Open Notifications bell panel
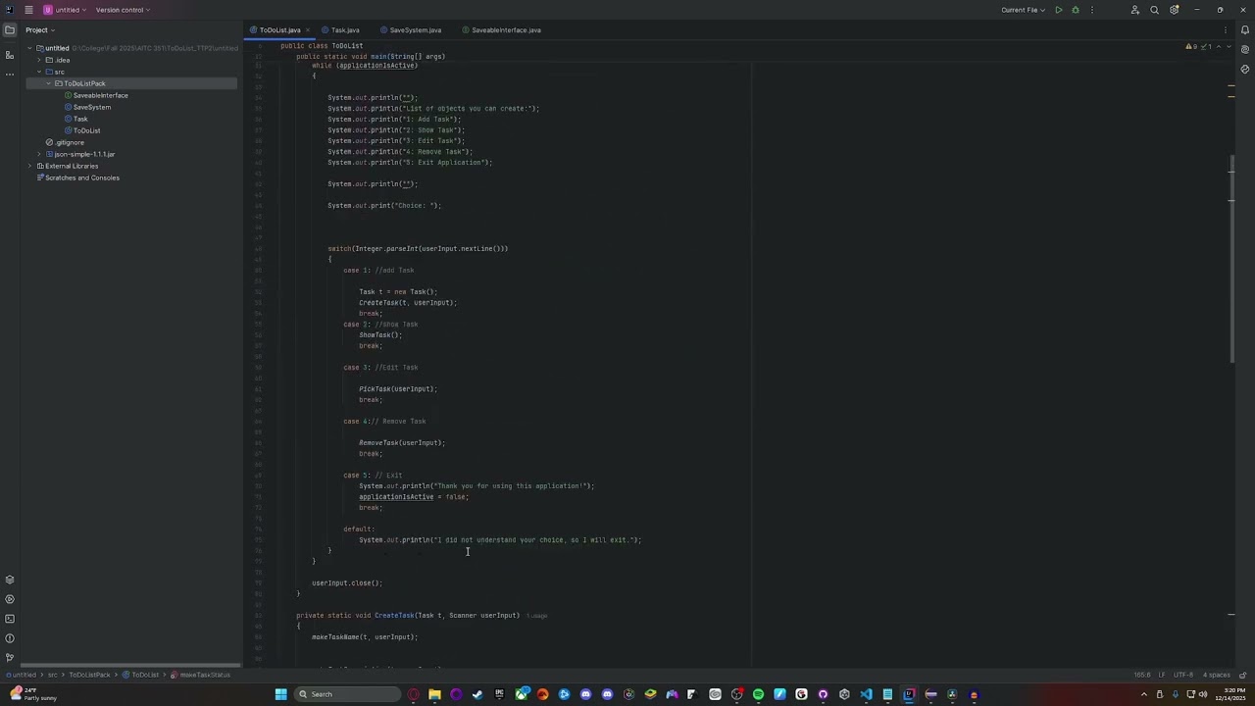The width and height of the screenshot is (1255, 706). [1245, 29]
